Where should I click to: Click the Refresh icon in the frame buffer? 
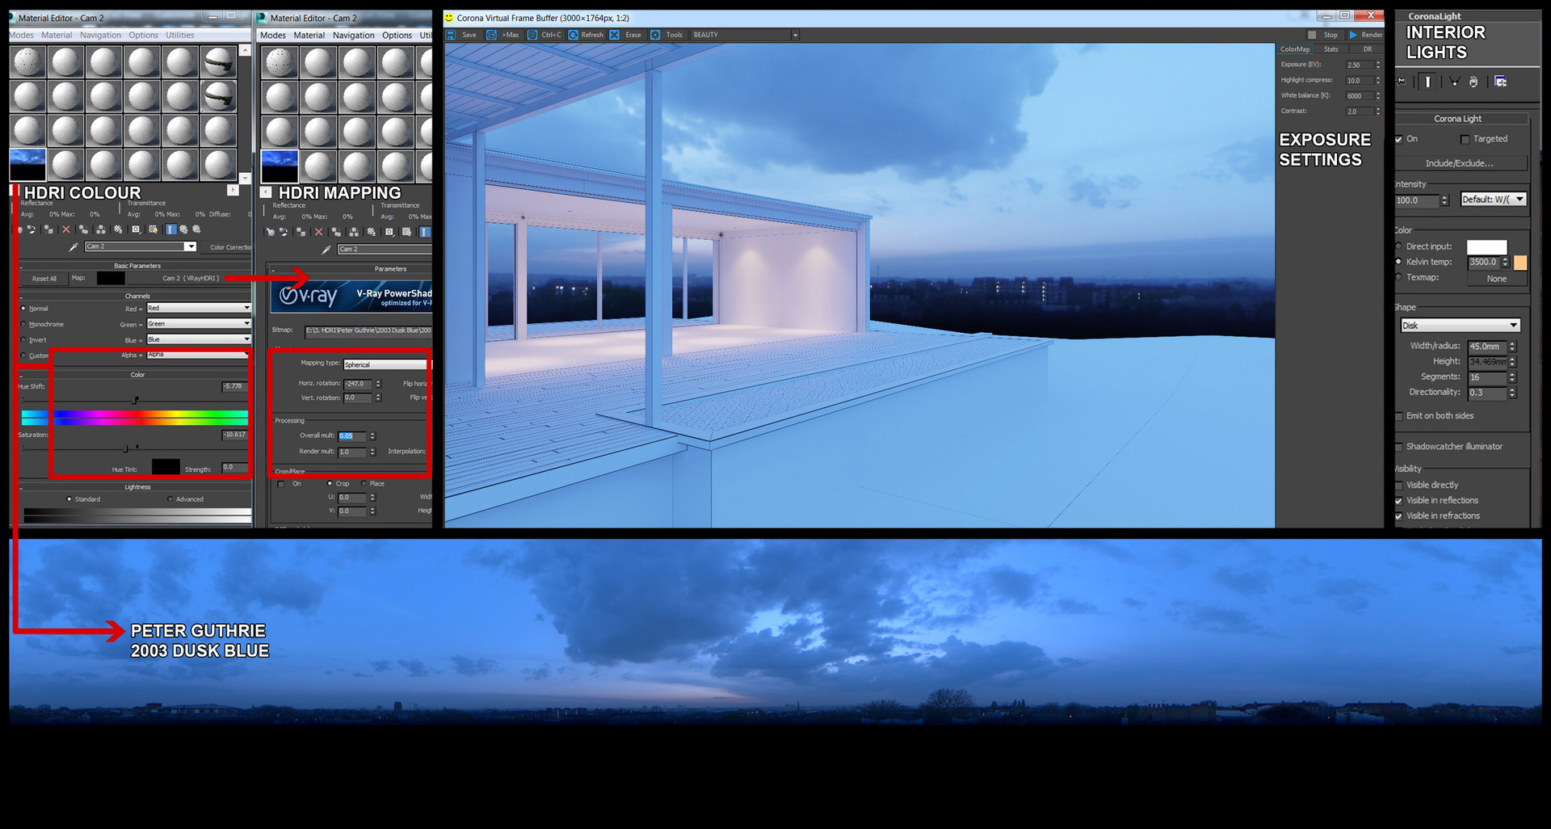[573, 35]
